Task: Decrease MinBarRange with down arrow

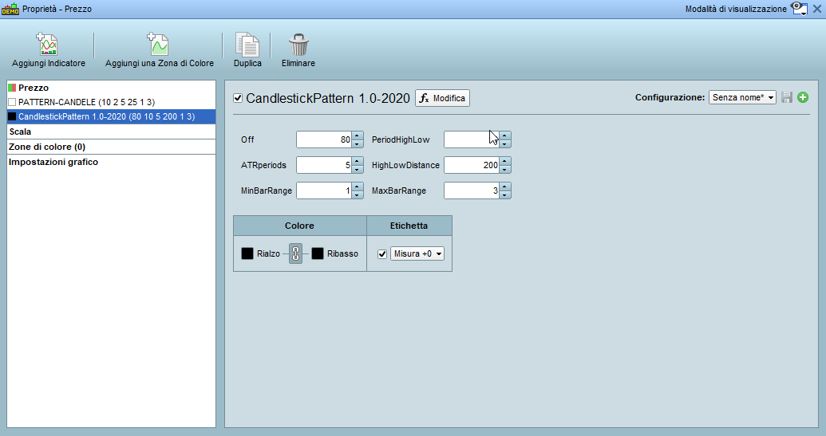Action: (x=358, y=194)
